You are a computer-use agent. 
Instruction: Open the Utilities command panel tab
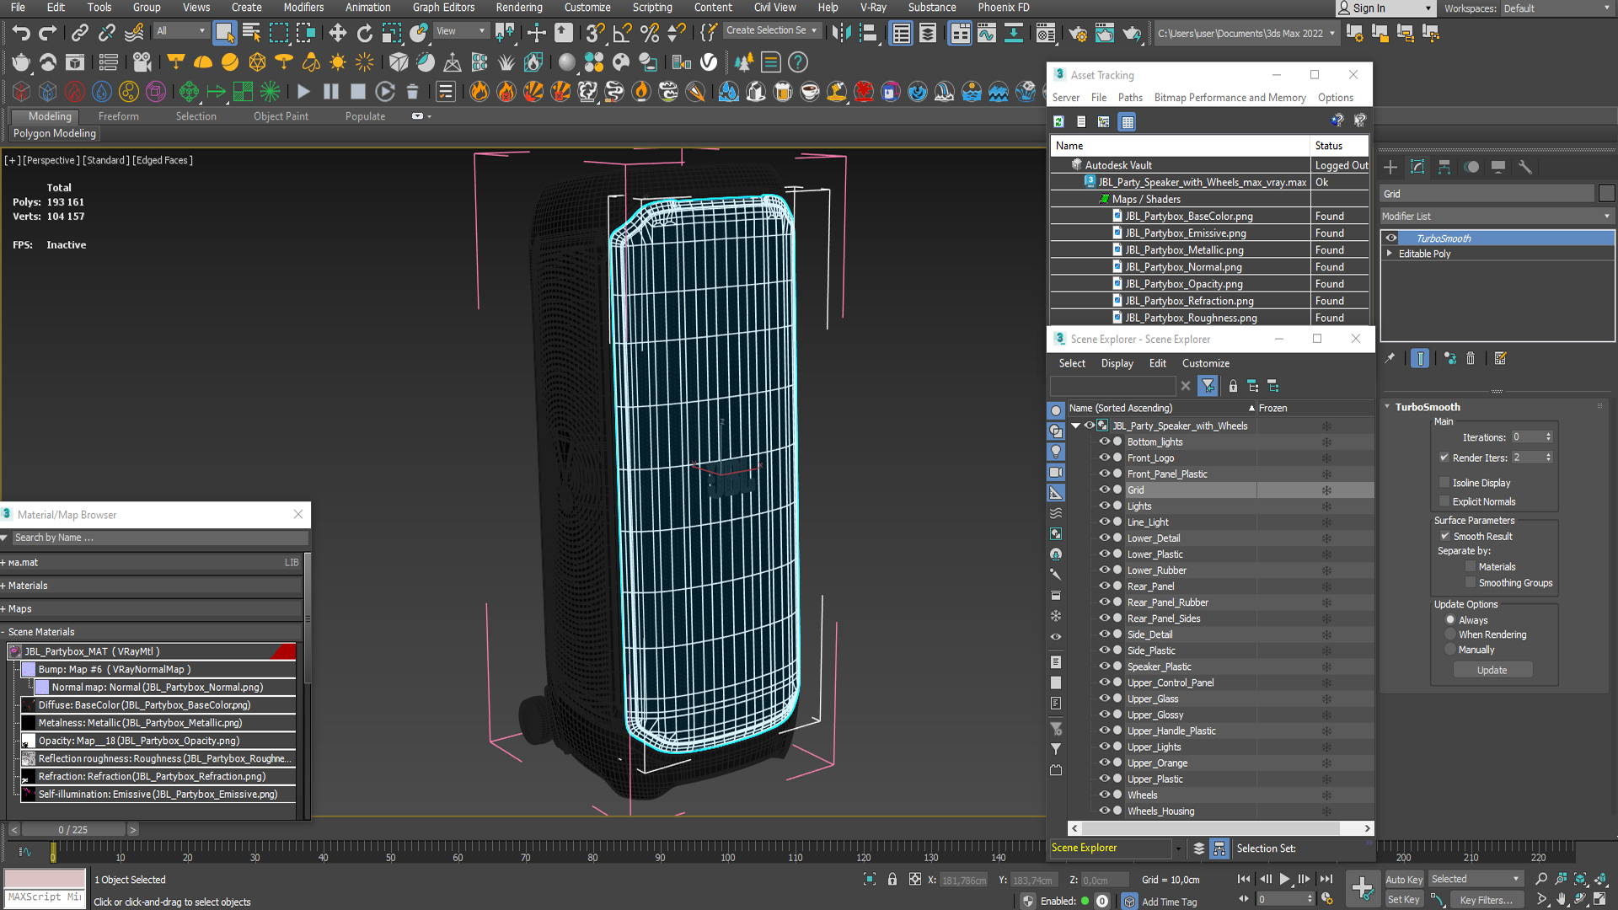coord(1525,167)
